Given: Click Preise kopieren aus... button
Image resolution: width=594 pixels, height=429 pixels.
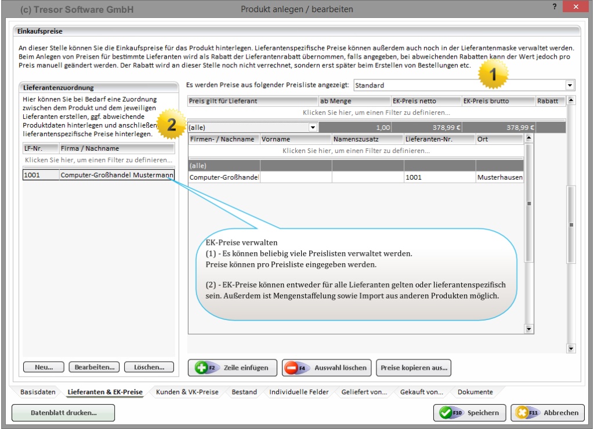Looking at the screenshot, I should pos(414,368).
